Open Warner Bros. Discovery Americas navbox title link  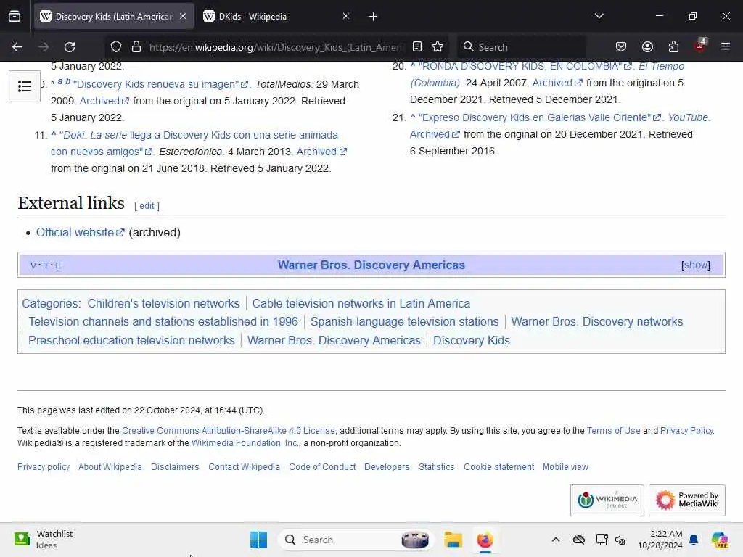pyautogui.click(x=371, y=265)
